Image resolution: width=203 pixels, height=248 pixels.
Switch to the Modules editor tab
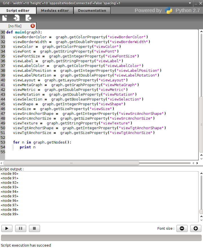(55, 10)
